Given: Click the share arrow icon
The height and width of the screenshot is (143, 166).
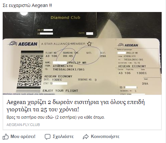Looking at the screenshot, I should click(x=86, y=137).
